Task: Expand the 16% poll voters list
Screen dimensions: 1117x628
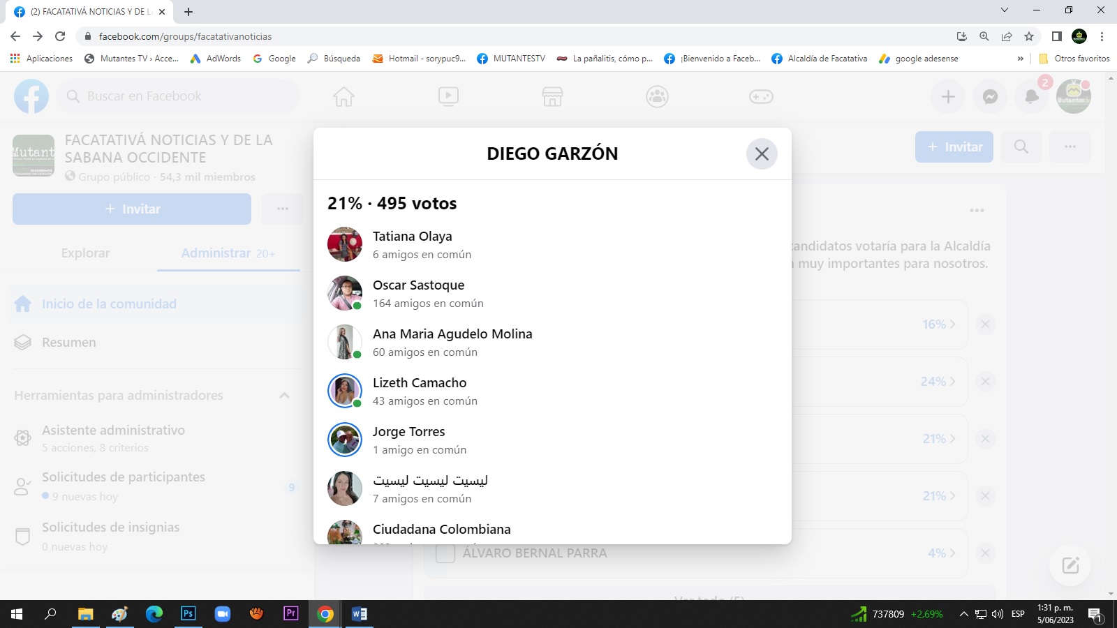Action: click(x=938, y=324)
